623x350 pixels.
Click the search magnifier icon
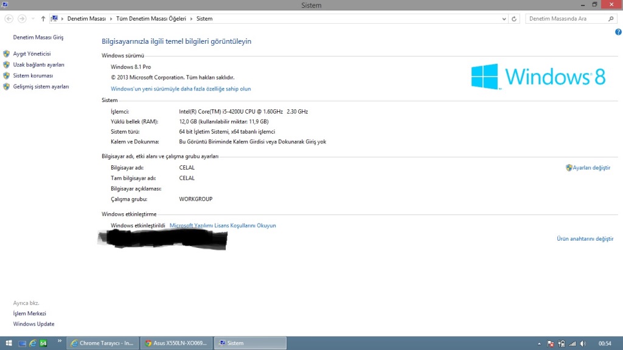[x=611, y=19]
